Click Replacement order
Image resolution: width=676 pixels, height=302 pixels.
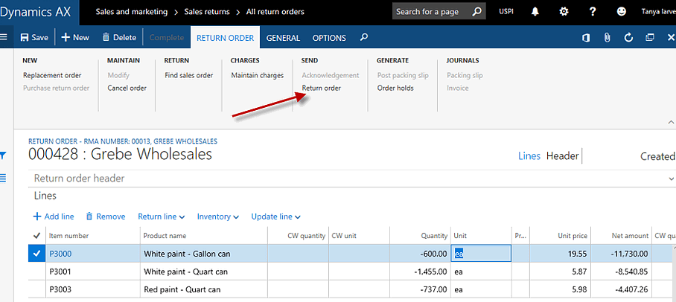pos(52,75)
